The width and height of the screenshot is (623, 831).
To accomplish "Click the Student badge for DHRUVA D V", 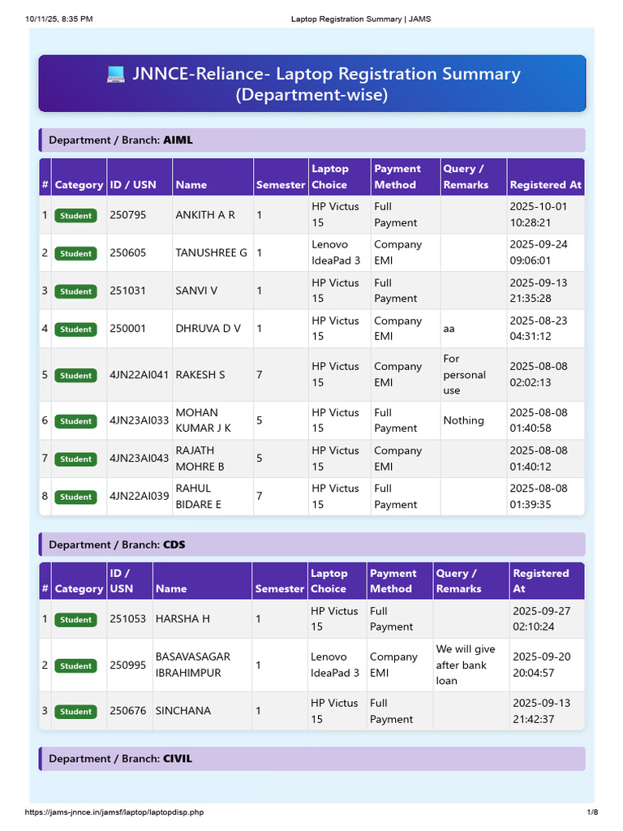I will (75, 329).
